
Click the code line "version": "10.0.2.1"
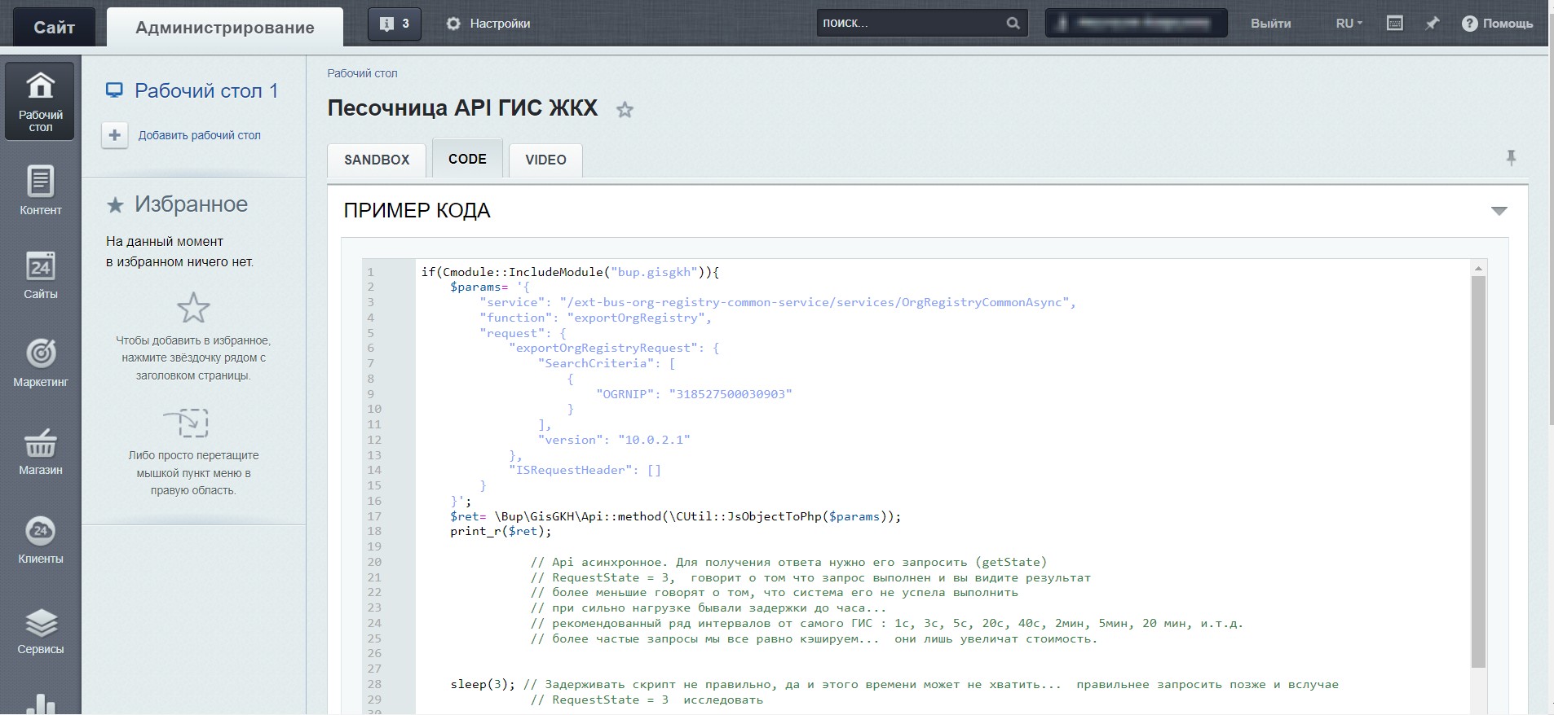(614, 440)
